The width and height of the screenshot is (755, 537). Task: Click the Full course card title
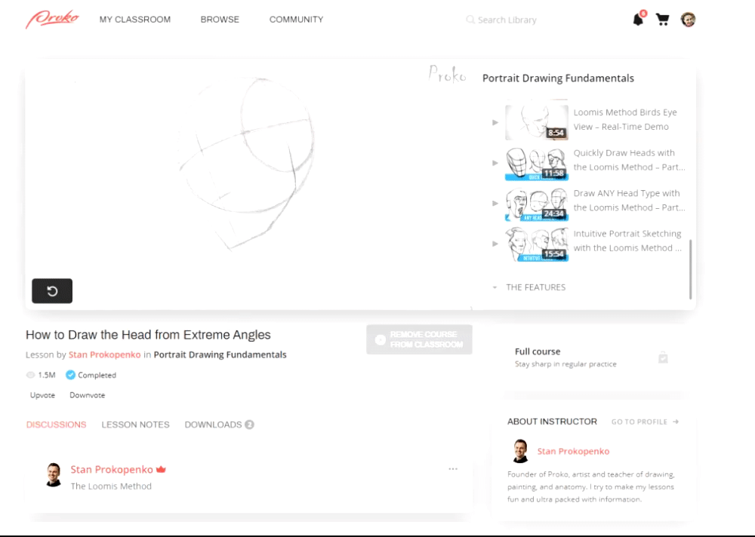pos(538,351)
